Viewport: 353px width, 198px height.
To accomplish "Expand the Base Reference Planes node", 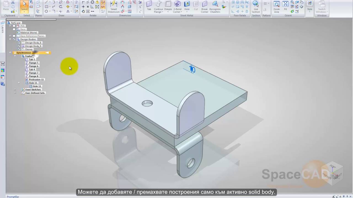I will pos(10,36).
